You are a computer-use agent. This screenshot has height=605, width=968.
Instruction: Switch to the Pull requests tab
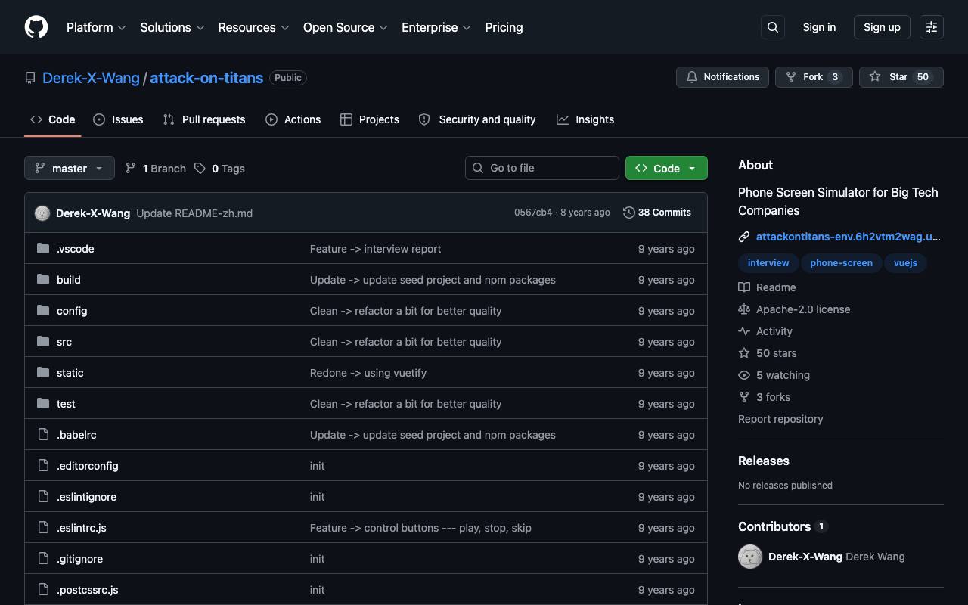coord(204,119)
